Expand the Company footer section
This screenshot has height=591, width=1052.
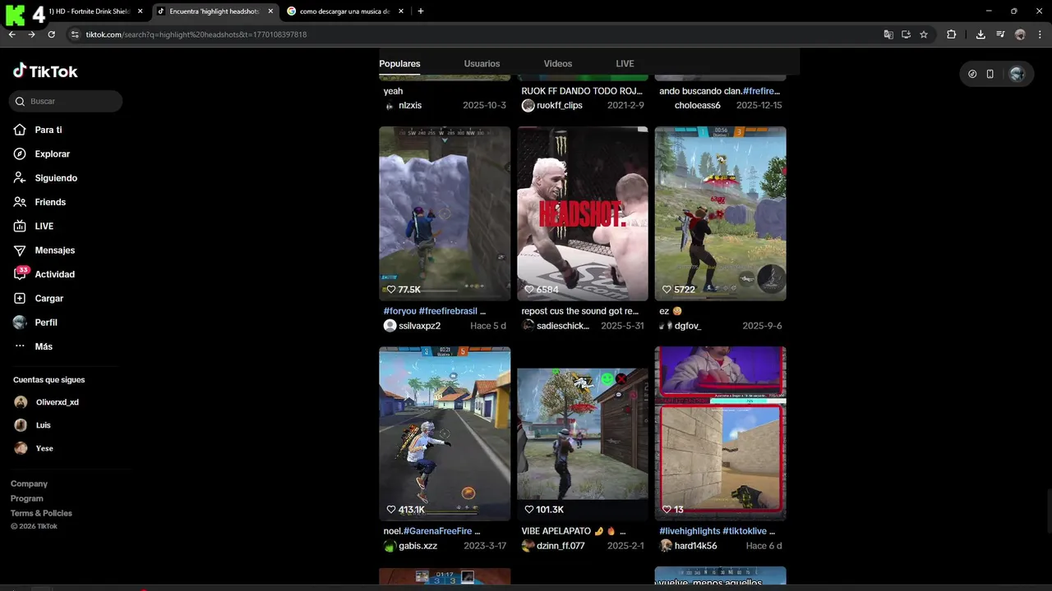tap(29, 483)
